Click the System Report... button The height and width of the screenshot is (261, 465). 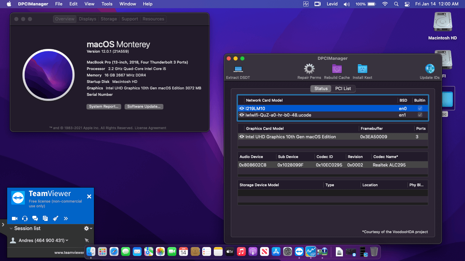104,106
